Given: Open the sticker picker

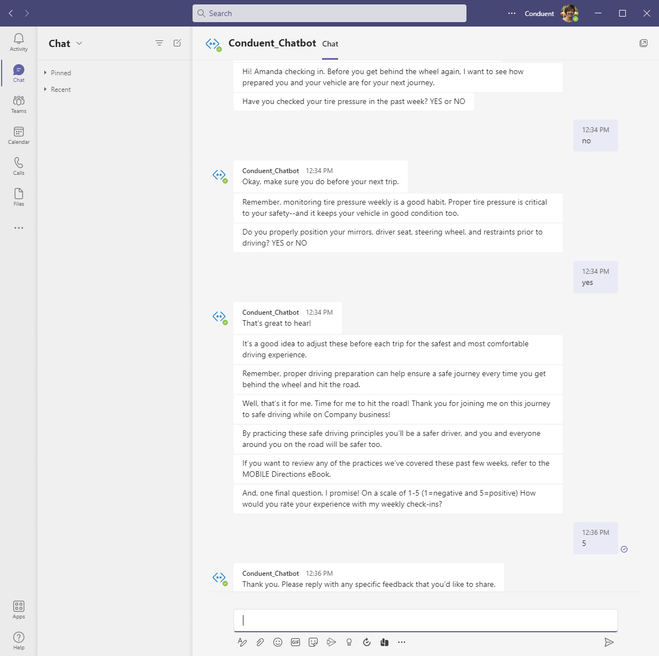Looking at the screenshot, I should point(313,642).
